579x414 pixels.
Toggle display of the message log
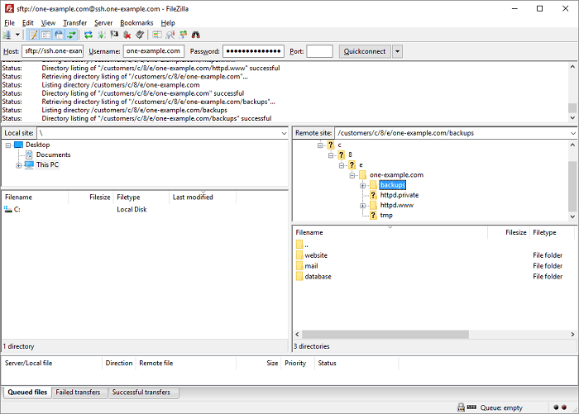coord(33,35)
